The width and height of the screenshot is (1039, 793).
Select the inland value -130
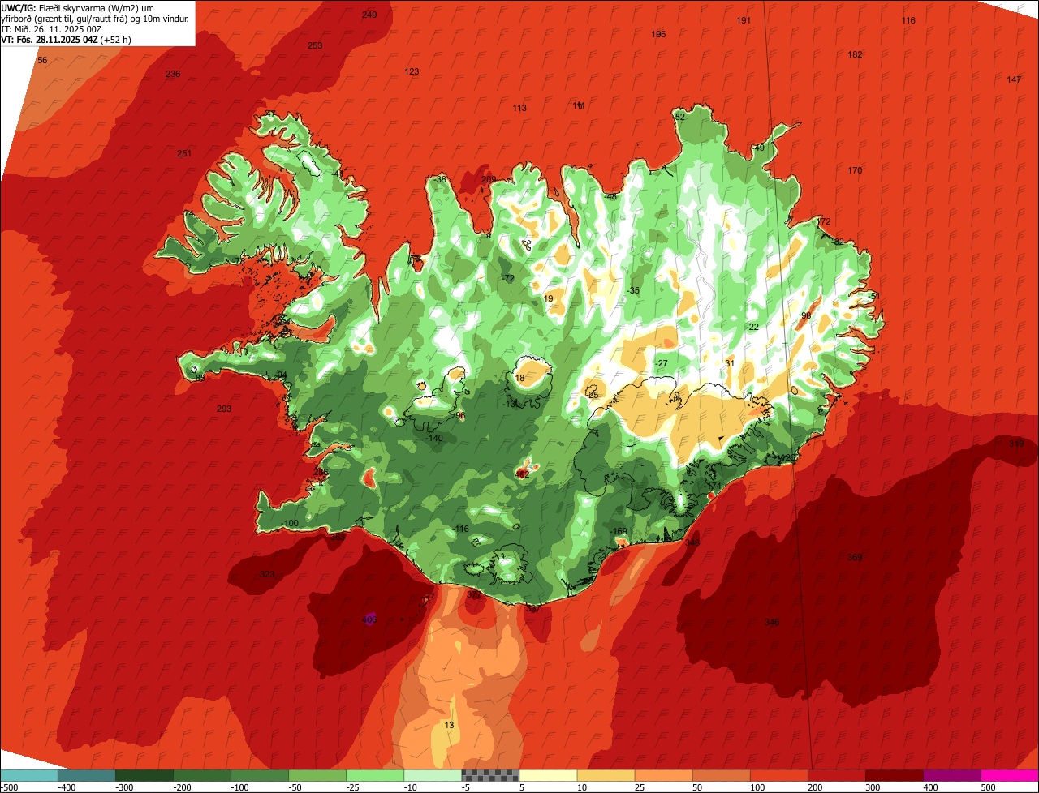[511, 404]
